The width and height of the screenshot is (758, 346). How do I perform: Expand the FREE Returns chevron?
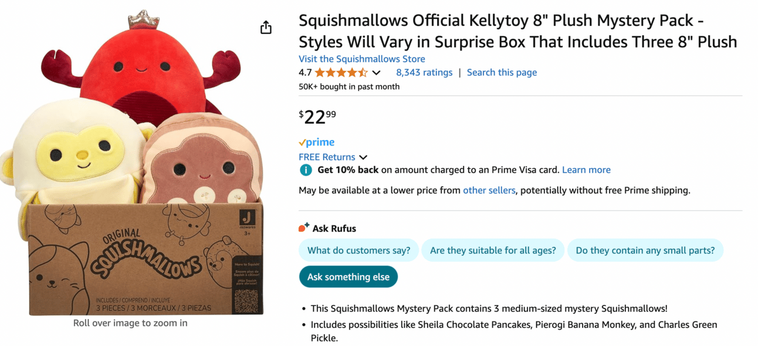pos(363,157)
